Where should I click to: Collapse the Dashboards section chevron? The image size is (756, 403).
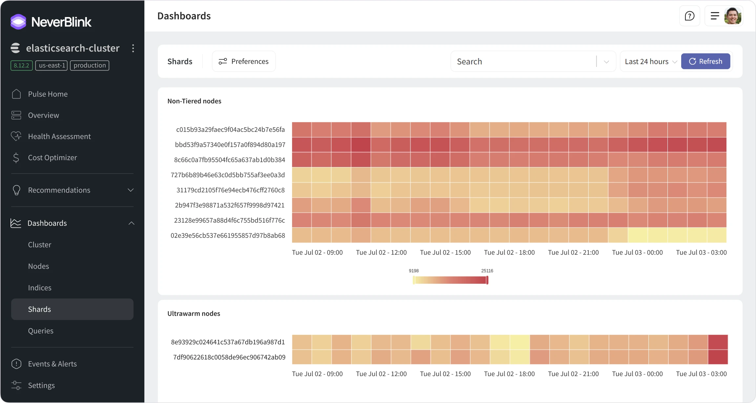coord(131,223)
